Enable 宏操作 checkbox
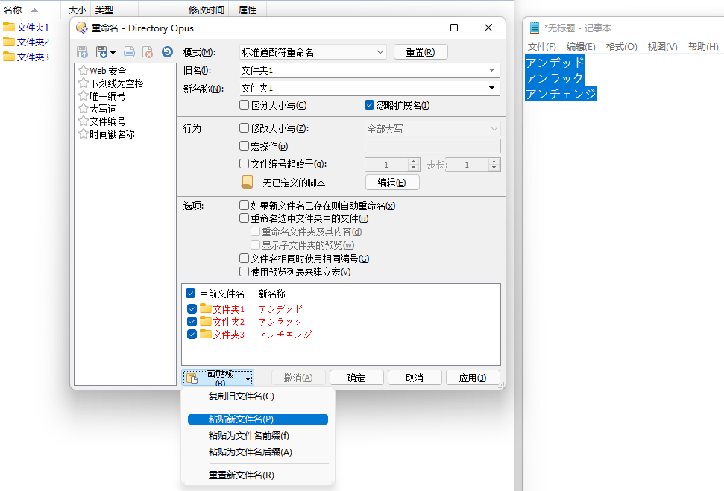 click(x=245, y=146)
